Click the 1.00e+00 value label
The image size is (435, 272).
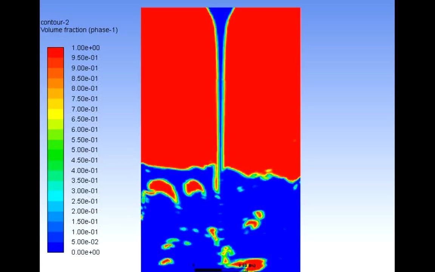click(x=85, y=48)
